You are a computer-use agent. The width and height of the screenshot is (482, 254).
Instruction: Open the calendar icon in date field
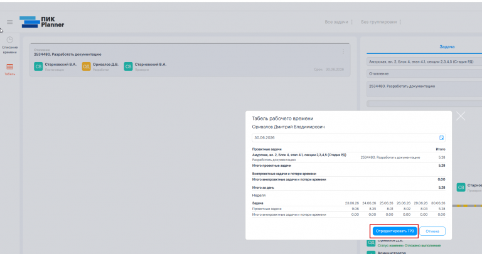pyautogui.click(x=441, y=137)
